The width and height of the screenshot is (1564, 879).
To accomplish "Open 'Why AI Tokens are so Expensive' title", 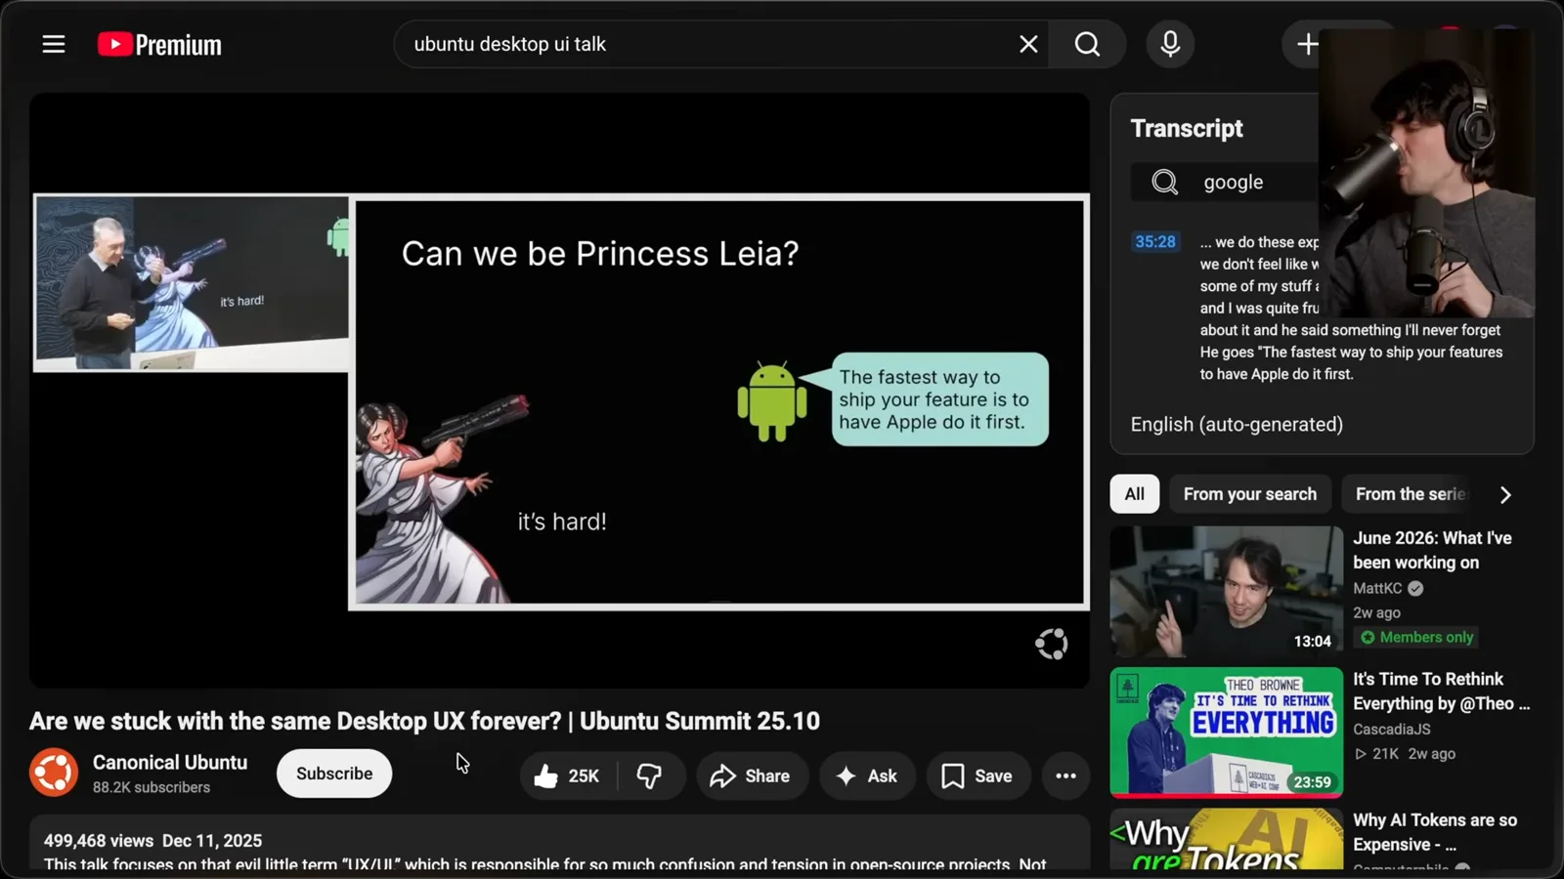I will [x=1435, y=832].
